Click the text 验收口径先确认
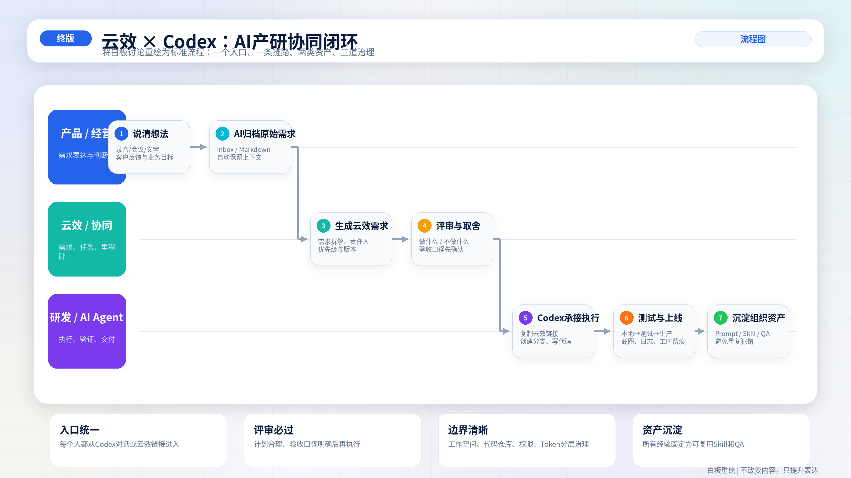Viewport: 851px width, 478px height. coord(441,249)
